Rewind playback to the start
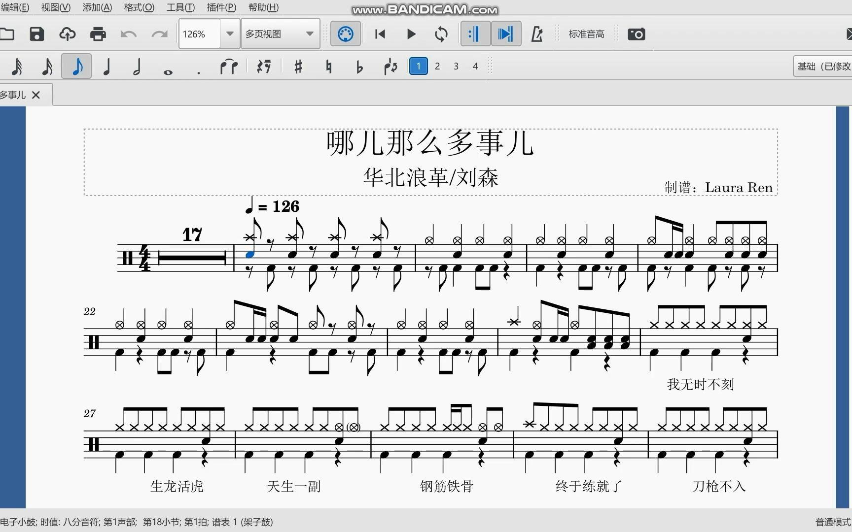This screenshot has height=532, width=852. [x=380, y=34]
